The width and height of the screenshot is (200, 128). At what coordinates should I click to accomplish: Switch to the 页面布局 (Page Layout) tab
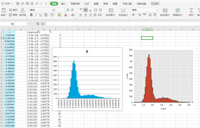pyautogui.click(x=75, y=4)
